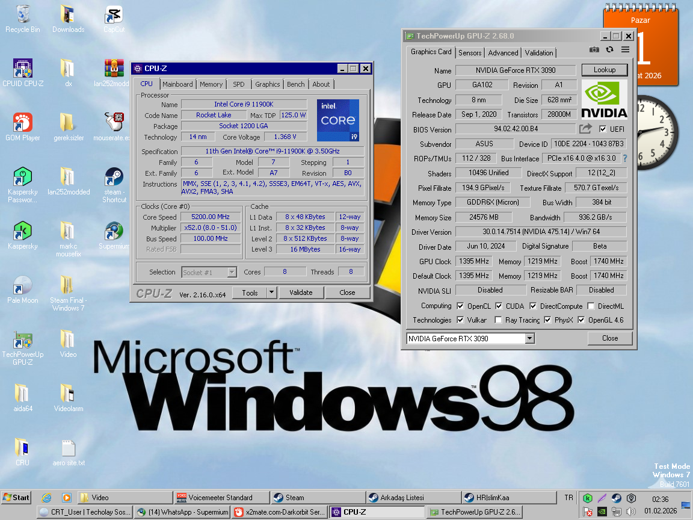This screenshot has width=693, height=520.
Task: Toggle the Ray Tracing checkbox
Action: coord(499,320)
